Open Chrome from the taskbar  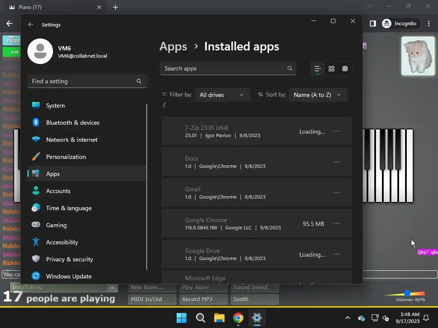click(238, 318)
